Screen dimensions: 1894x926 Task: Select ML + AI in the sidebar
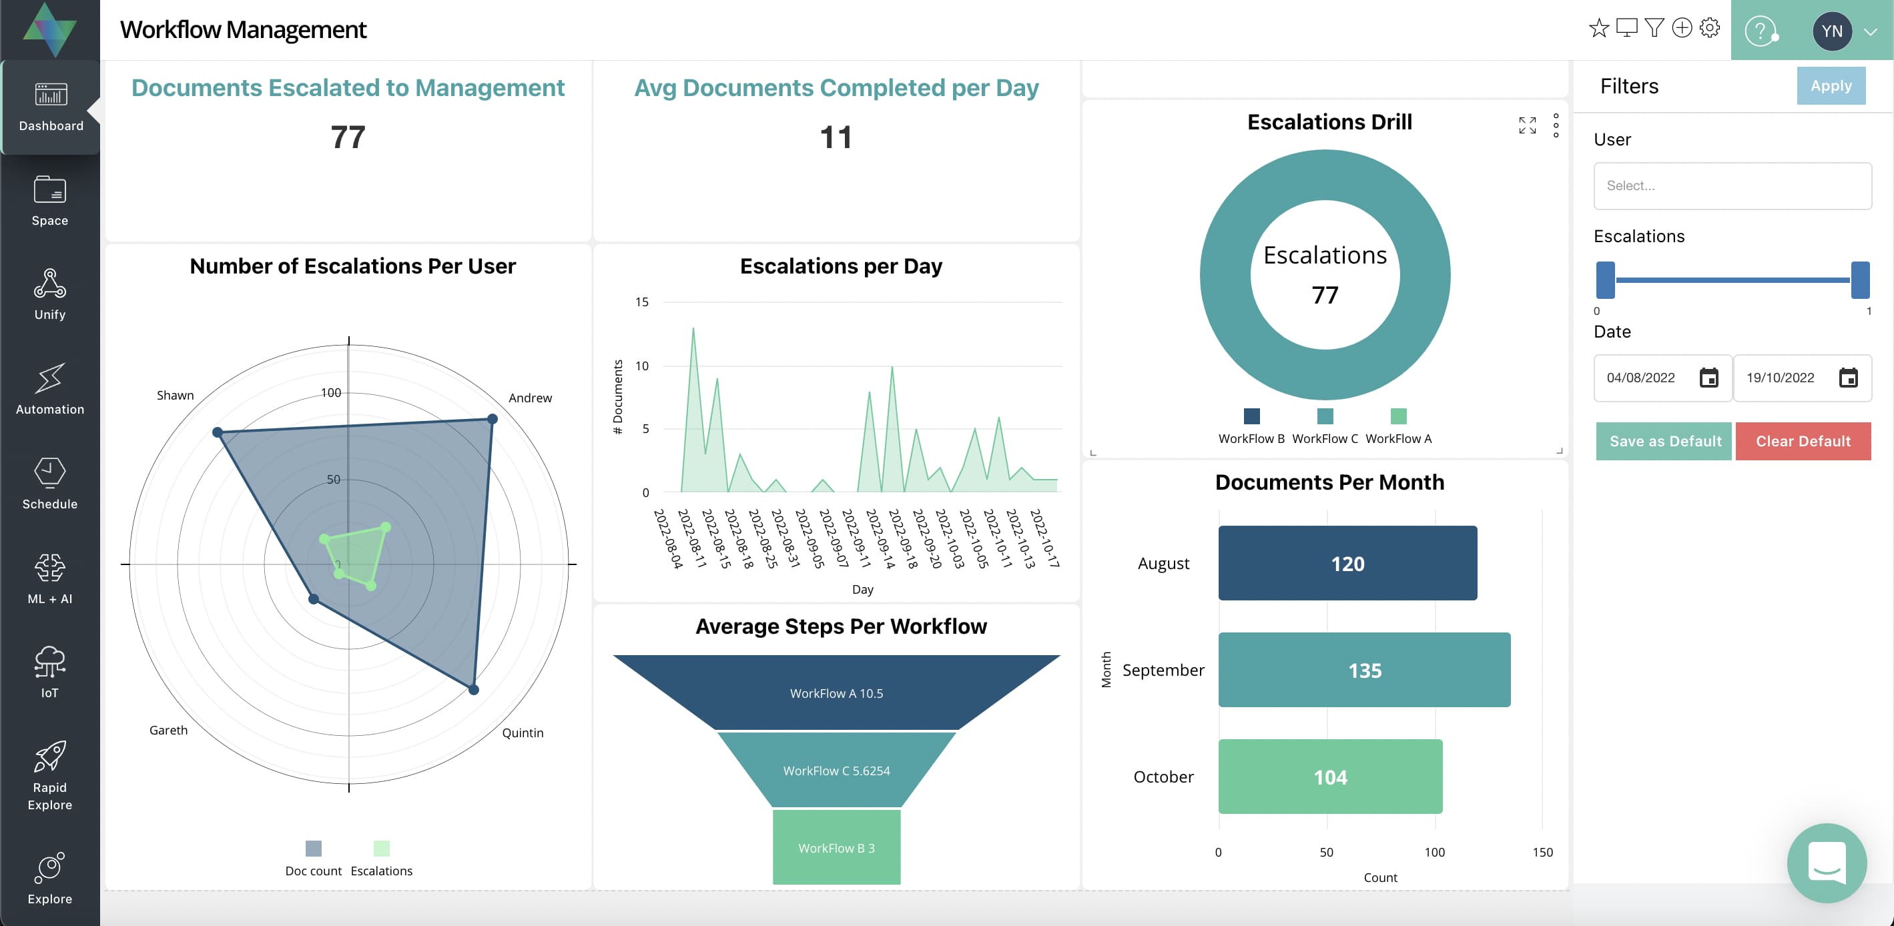tap(49, 578)
